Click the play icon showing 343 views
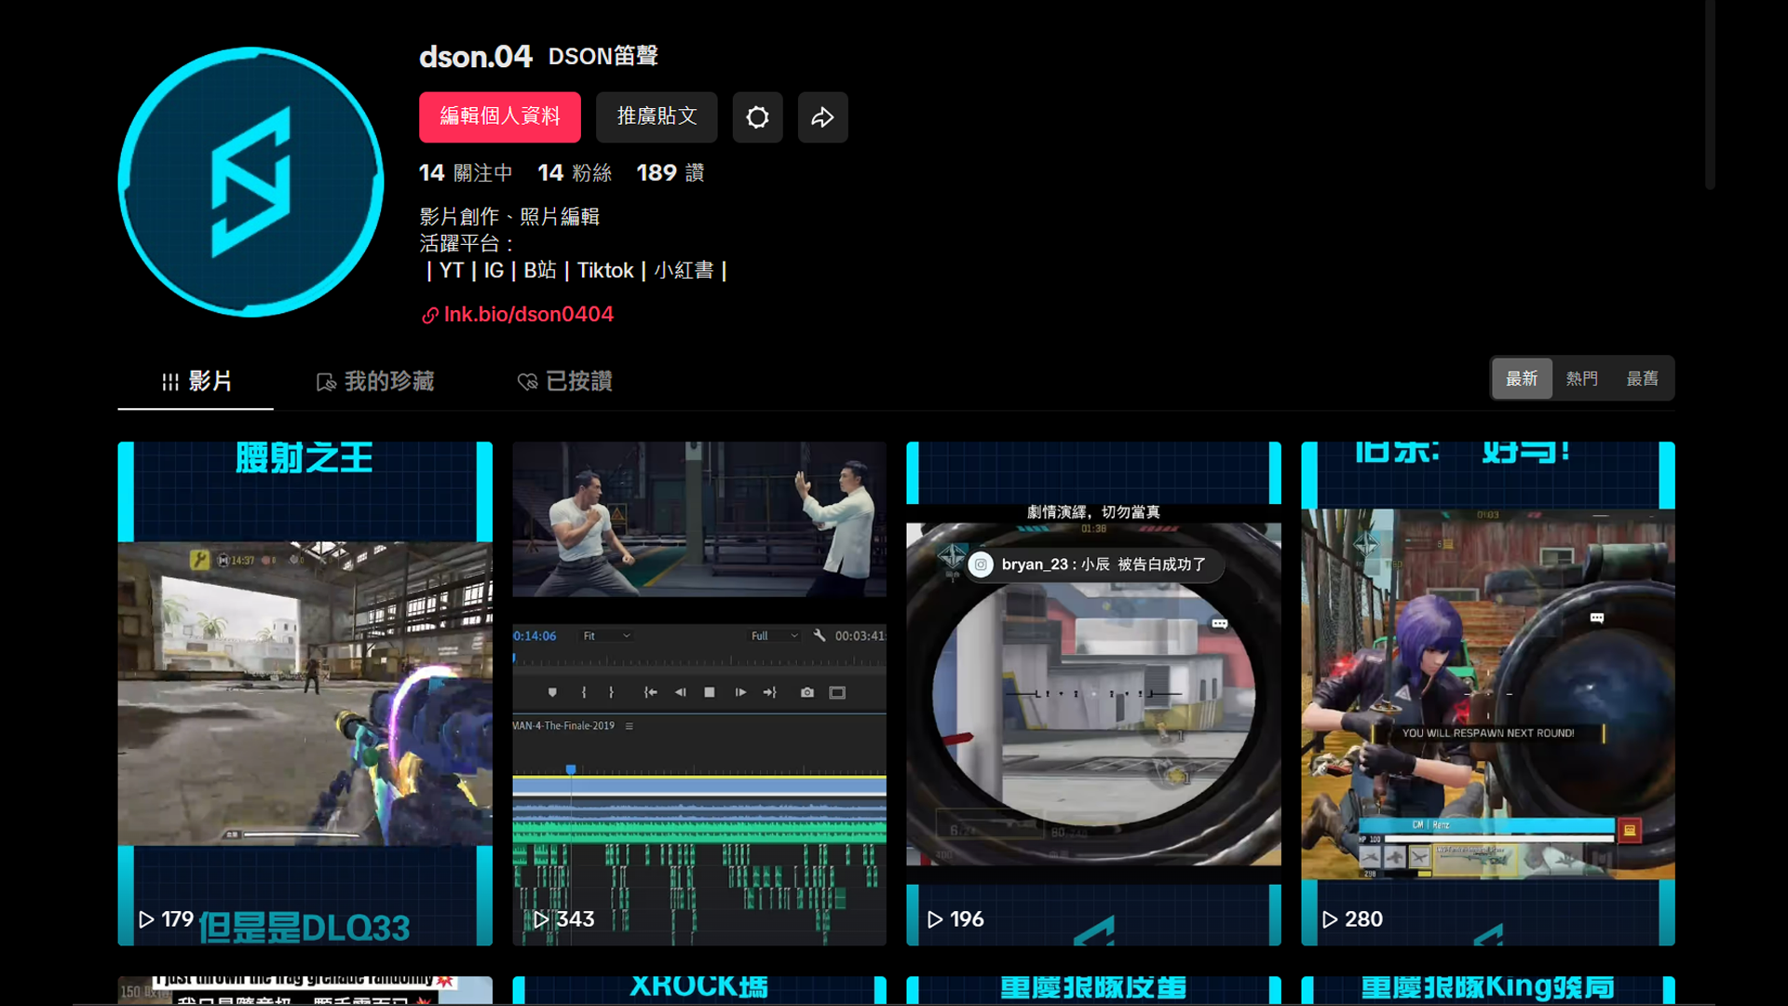This screenshot has height=1006, width=1788. (x=540, y=918)
